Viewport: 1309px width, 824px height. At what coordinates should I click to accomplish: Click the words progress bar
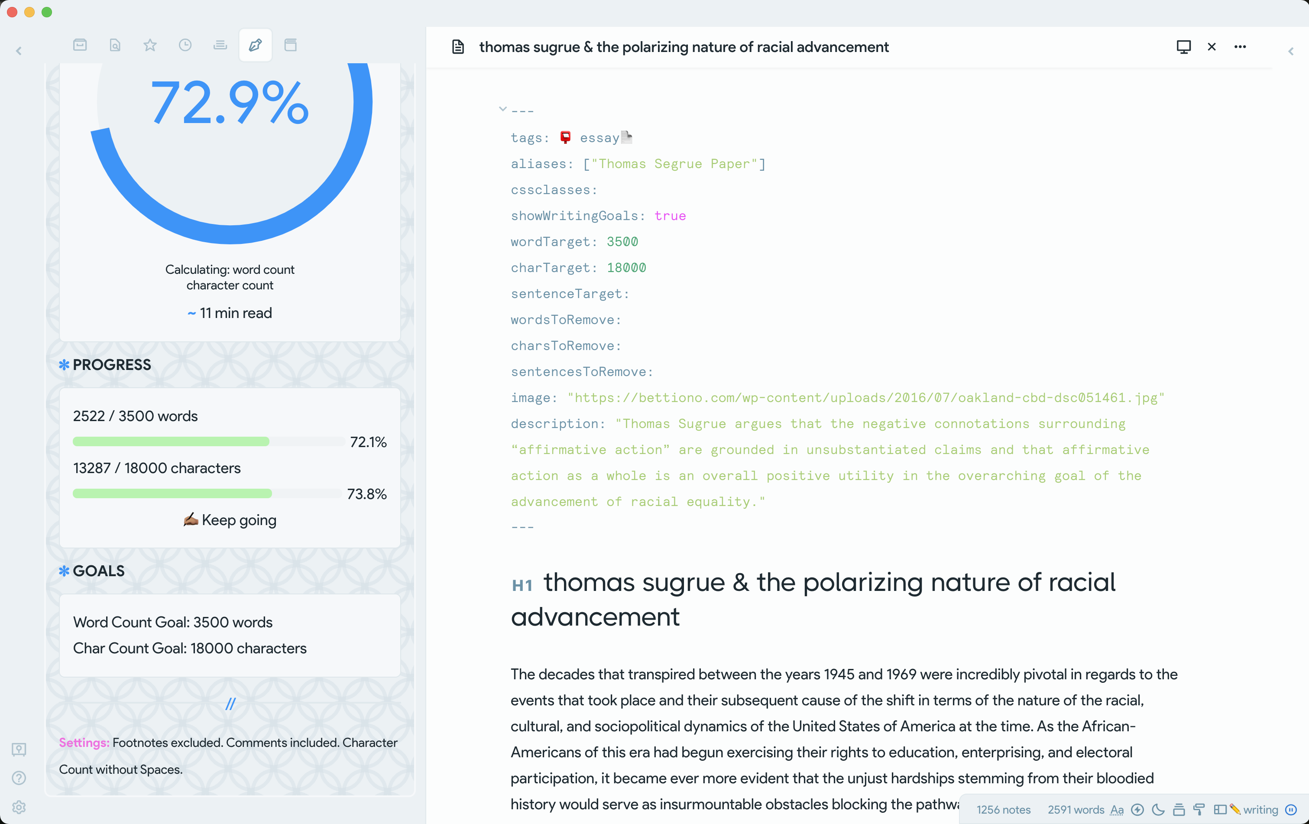point(209,442)
